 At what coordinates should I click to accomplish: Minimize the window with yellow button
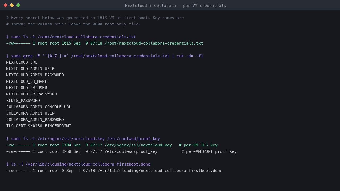(12, 5)
